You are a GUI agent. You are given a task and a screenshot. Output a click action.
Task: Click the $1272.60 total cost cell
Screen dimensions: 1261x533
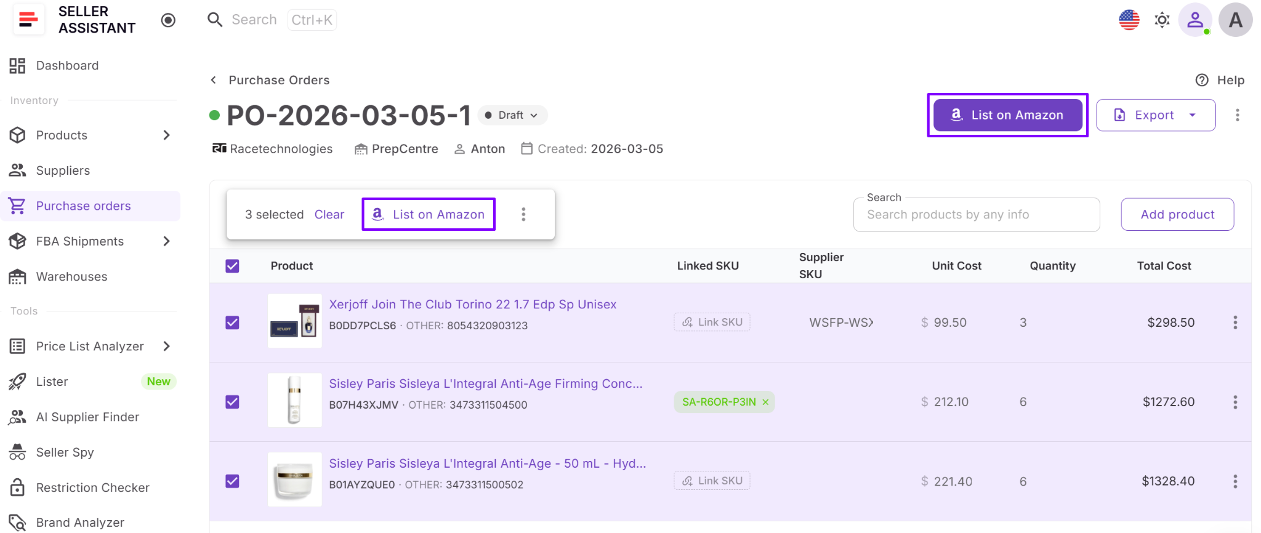click(1169, 402)
